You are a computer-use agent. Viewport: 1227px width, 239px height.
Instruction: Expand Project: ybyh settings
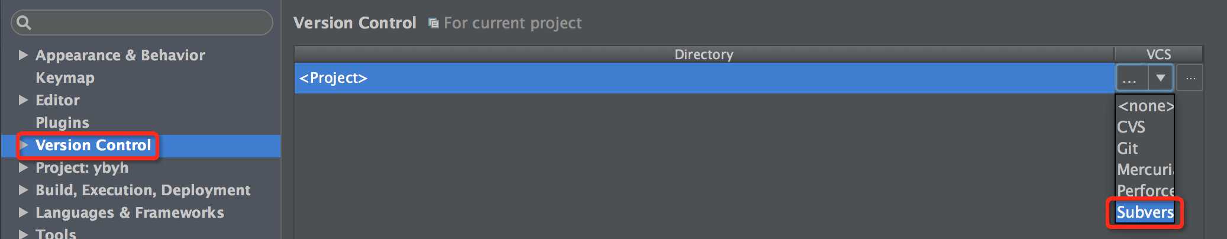(23, 167)
